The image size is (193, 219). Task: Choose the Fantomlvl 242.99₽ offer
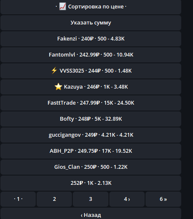[91, 55]
